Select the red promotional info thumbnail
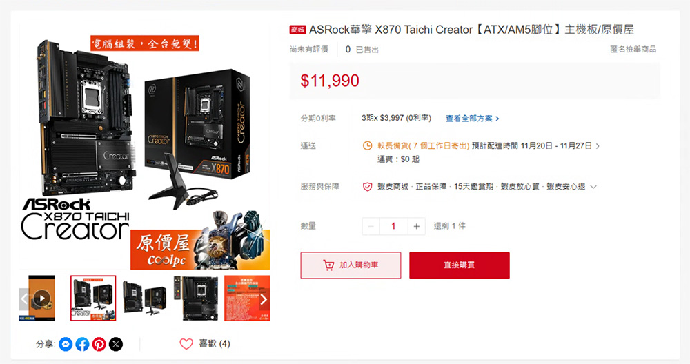This screenshot has height=364, width=690. coord(247,299)
